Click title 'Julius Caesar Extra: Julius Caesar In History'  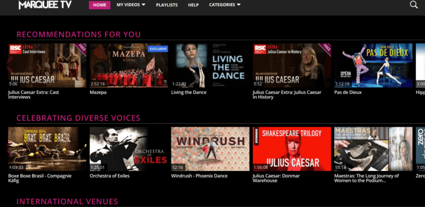(287, 95)
